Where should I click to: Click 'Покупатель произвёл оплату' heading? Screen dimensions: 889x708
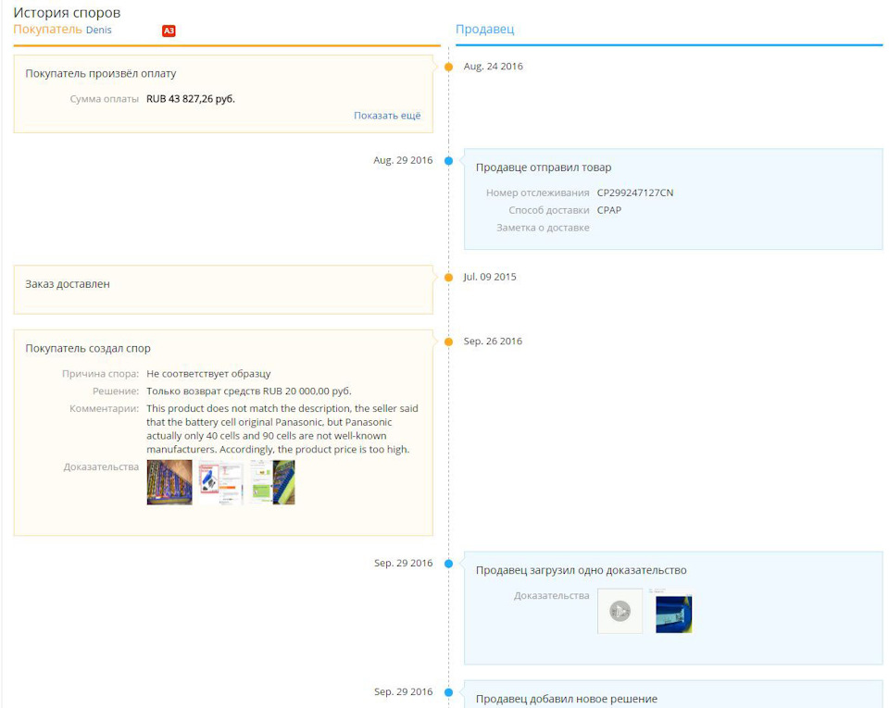101,74
